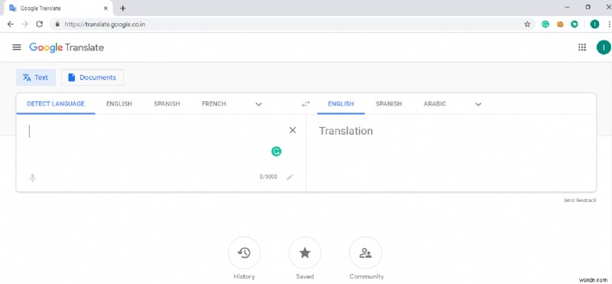612x284 pixels.
Task: Click the Grammarly icon in text box
Action: tap(276, 152)
